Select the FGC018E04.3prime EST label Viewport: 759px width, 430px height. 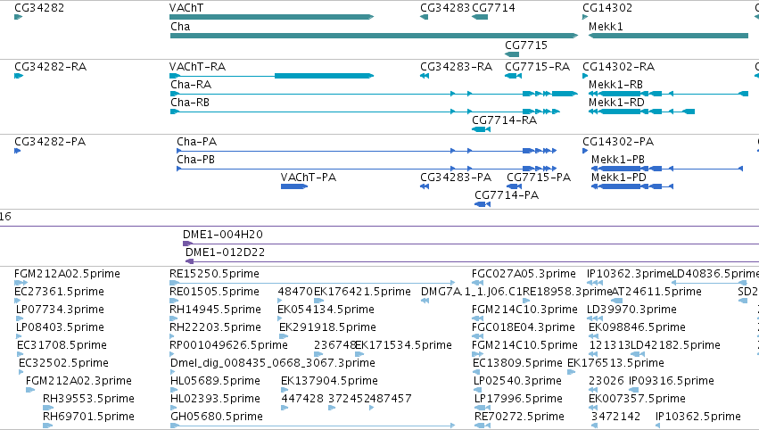[x=524, y=327]
